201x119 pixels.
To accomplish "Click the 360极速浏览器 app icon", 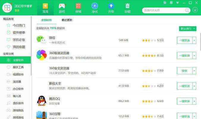I will 42,55.
